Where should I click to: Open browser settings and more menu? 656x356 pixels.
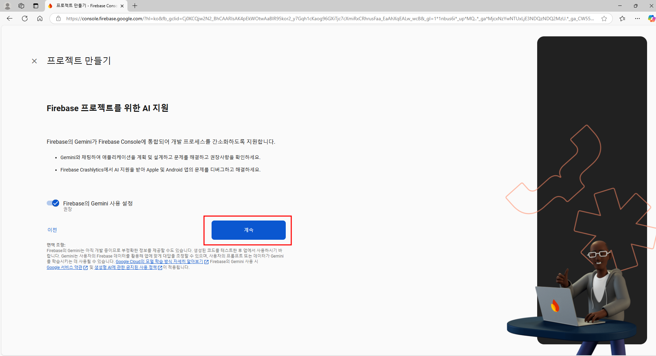[x=637, y=19]
